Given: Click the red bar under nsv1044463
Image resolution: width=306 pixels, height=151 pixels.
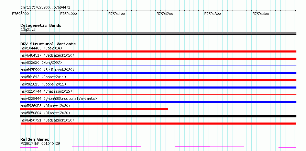Looking at the screenshot, I should (158, 51).
